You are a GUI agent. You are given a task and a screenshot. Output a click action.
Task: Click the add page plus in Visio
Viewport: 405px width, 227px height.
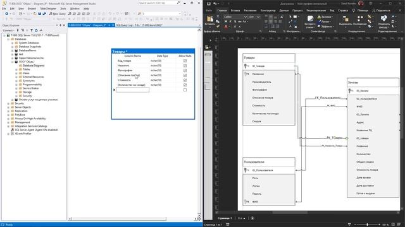coord(252,218)
